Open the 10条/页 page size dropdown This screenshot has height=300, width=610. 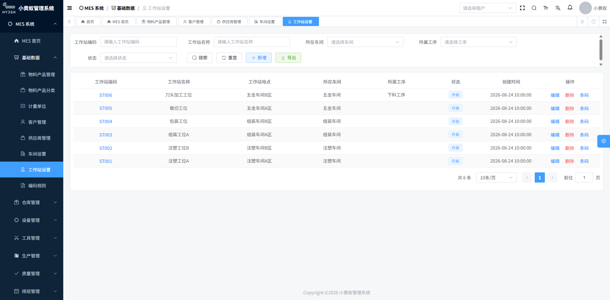click(x=496, y=177)
